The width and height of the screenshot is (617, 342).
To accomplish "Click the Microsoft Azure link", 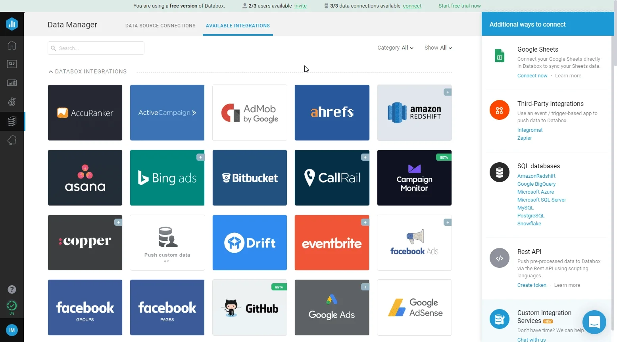I will point(536,192).
